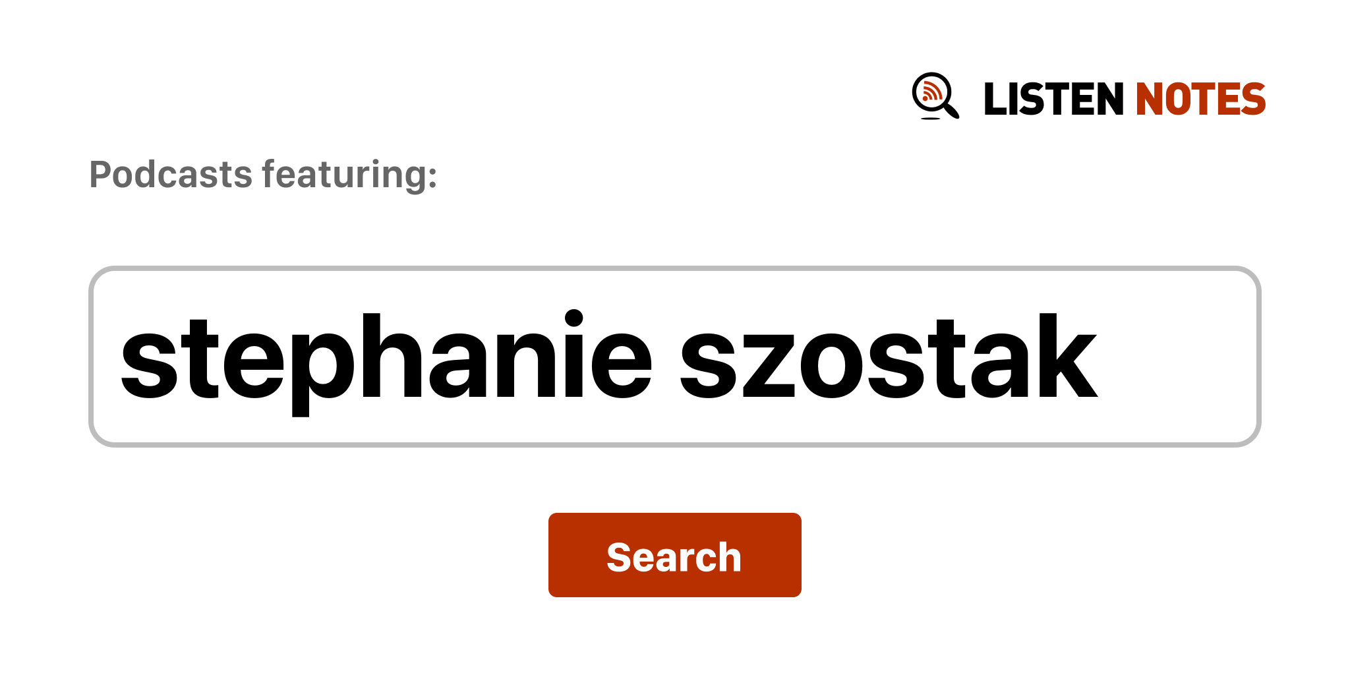Click the black "LISTEN" logo word
The width and height of the screenshot is (1350, 675).
[x=1053, y=100]
